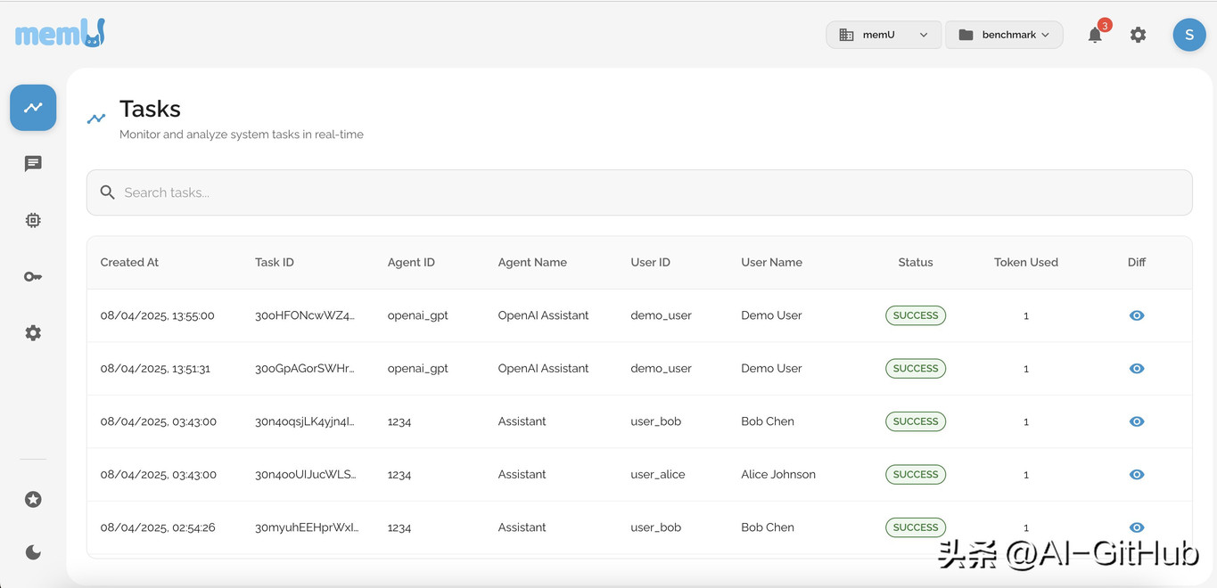This screenshot has width=1217, height=588.
Task: Click the Tasks page heading
Action: tap(150, 109)
